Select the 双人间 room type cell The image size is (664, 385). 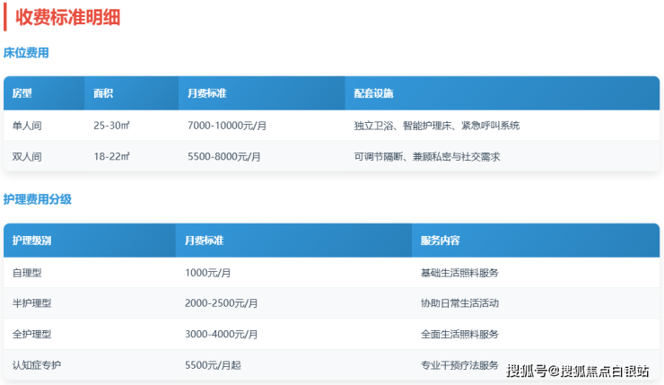27,156
